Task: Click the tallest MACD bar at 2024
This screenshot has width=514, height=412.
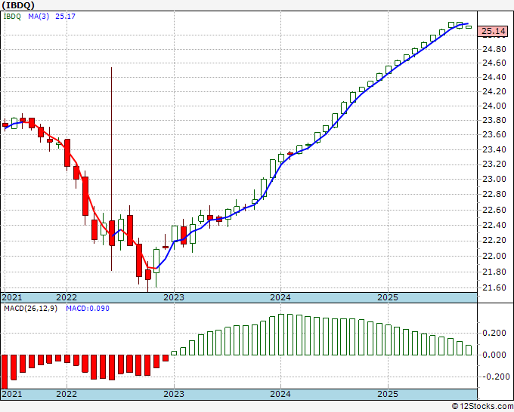Action: 281,334
